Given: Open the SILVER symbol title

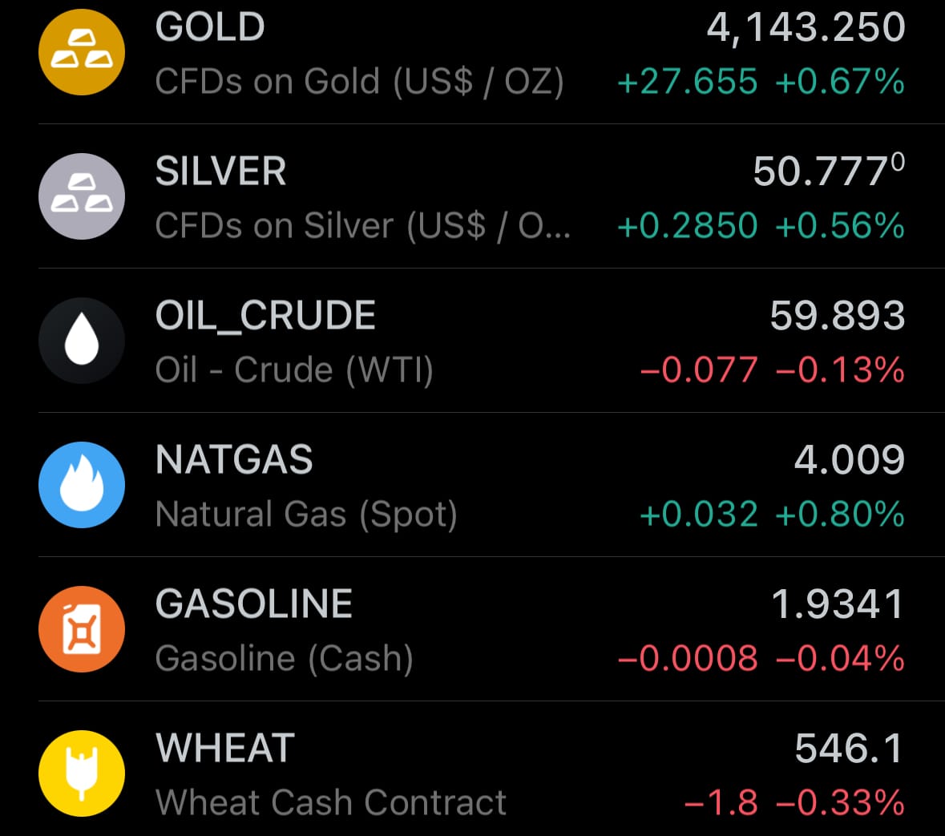Looking at the screenshot, I should 220,172.
